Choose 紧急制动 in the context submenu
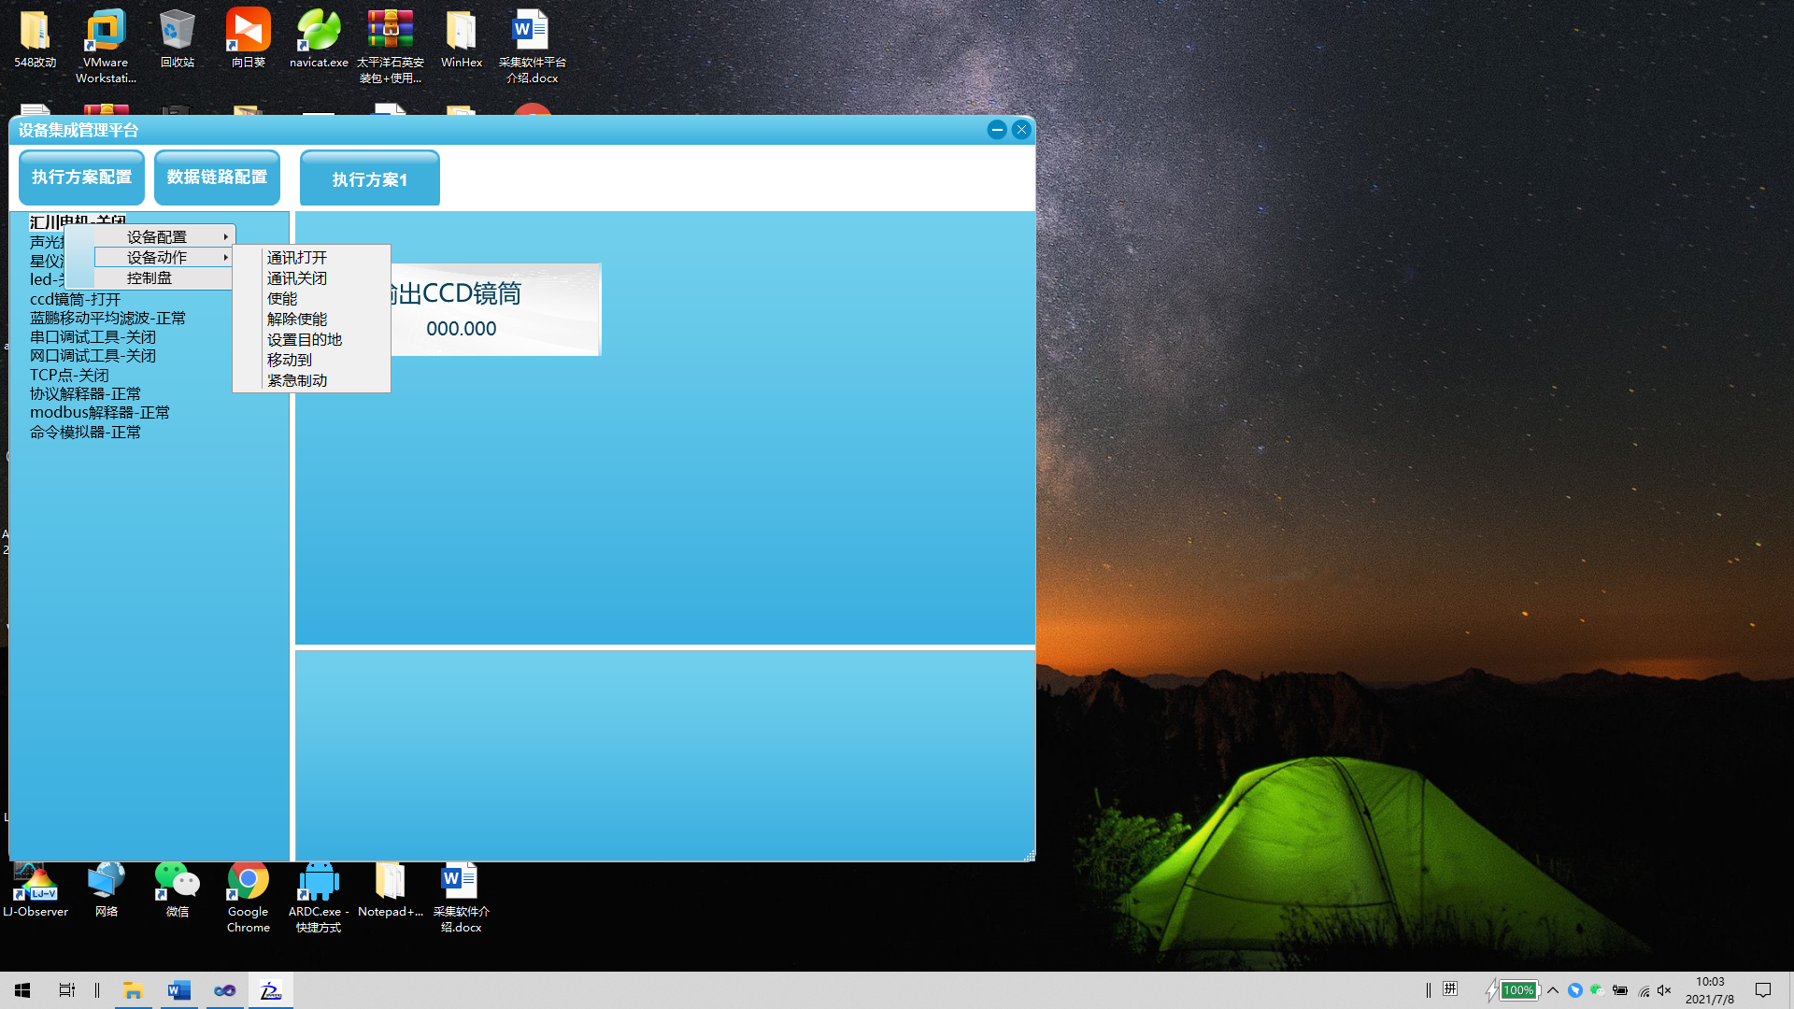The height and width of the screenshot is (1009, 1794). pyautogui.click(x=297, y=381)
